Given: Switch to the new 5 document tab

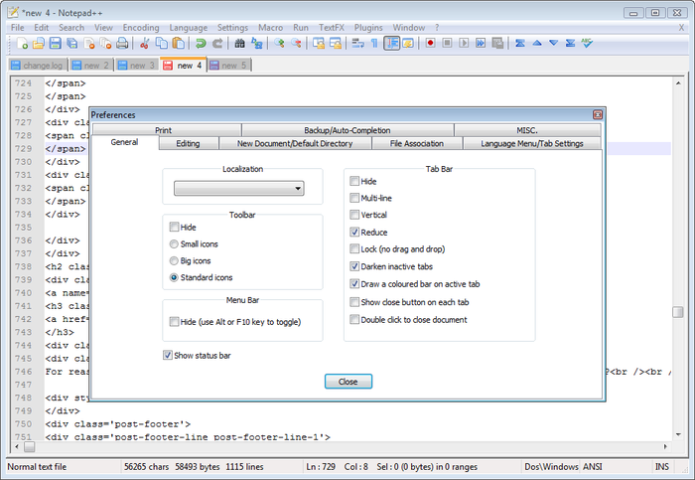Looking at the screenshot, I should click(x=230, y=66).
